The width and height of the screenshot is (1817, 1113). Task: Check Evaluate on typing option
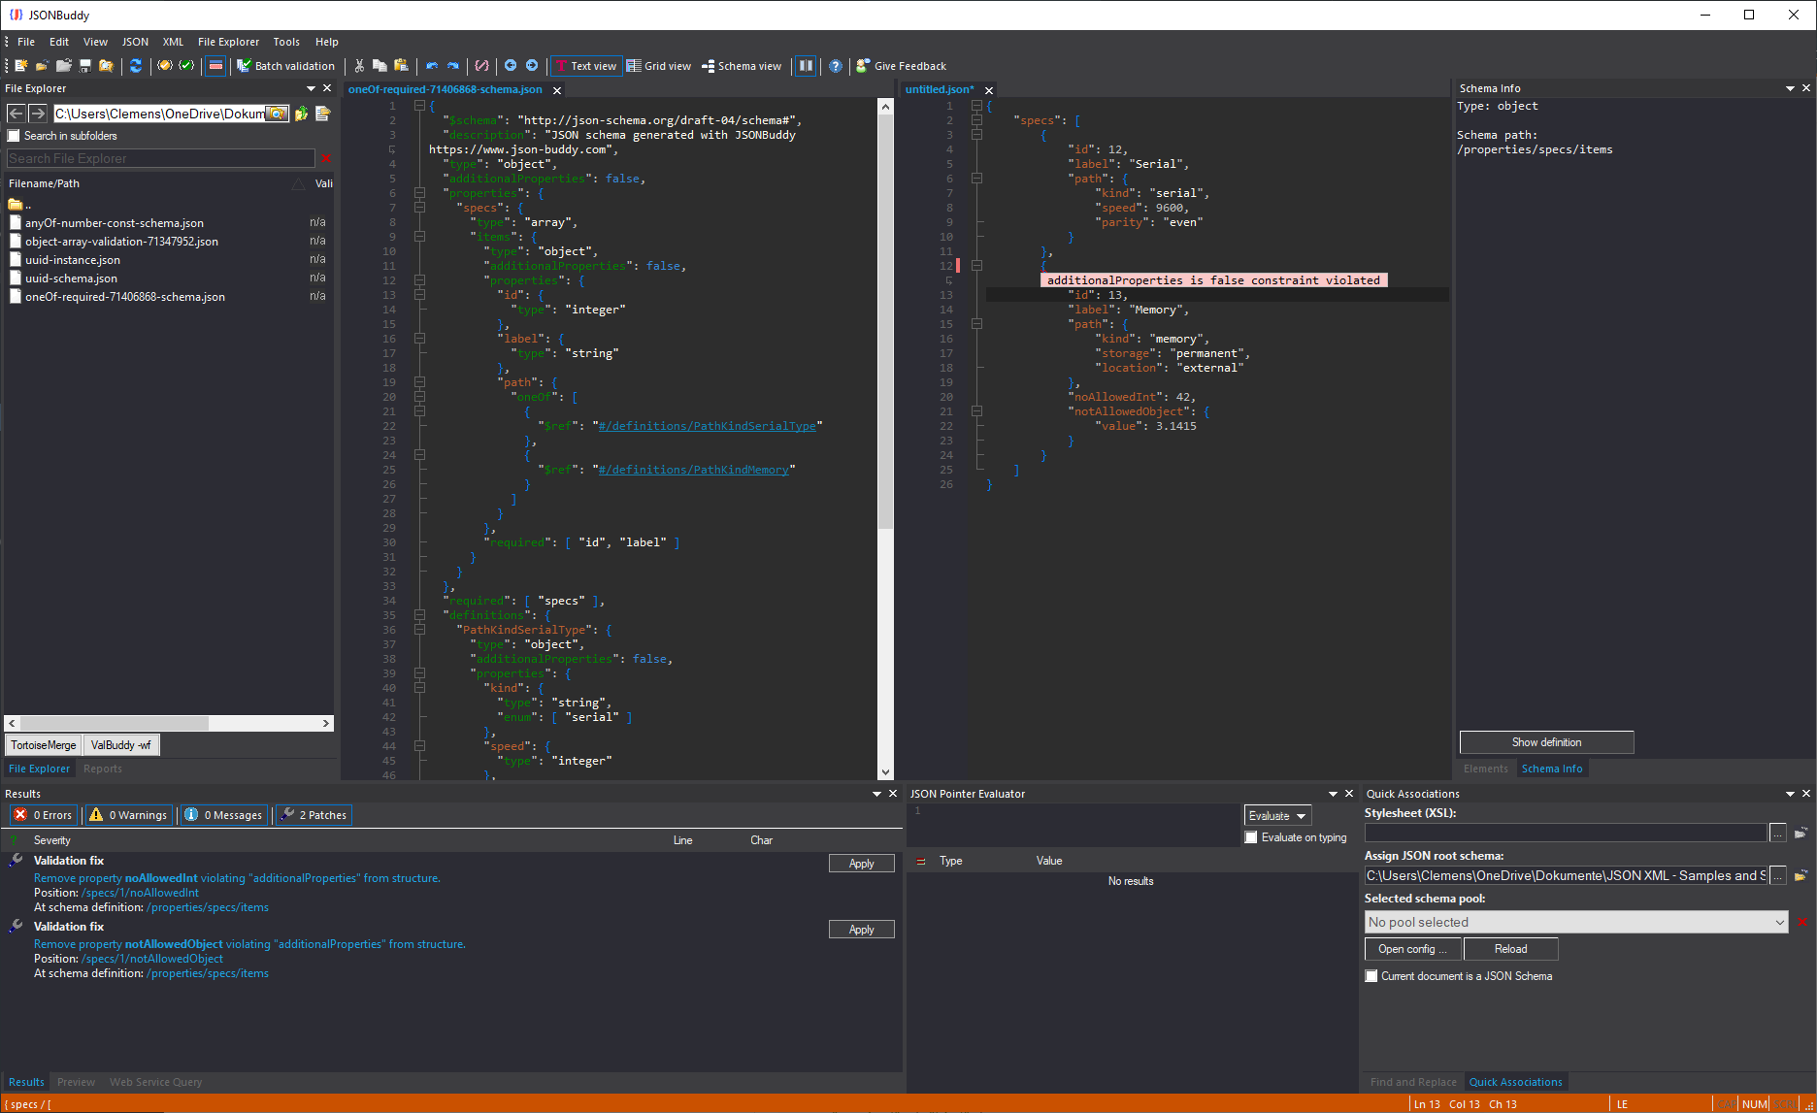[1251, 837]
